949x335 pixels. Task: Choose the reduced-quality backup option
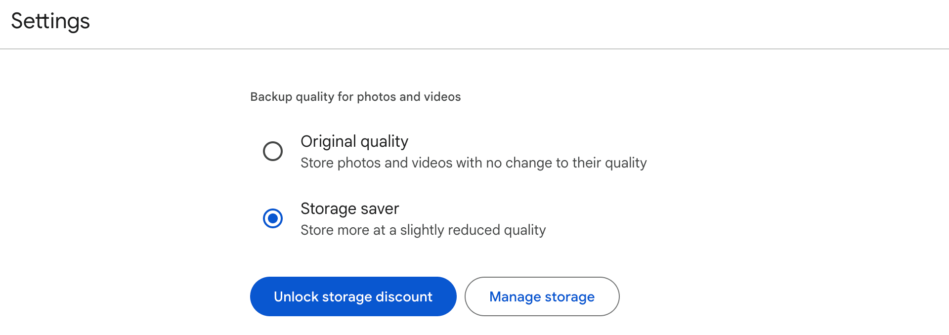[x=273, y=218]
